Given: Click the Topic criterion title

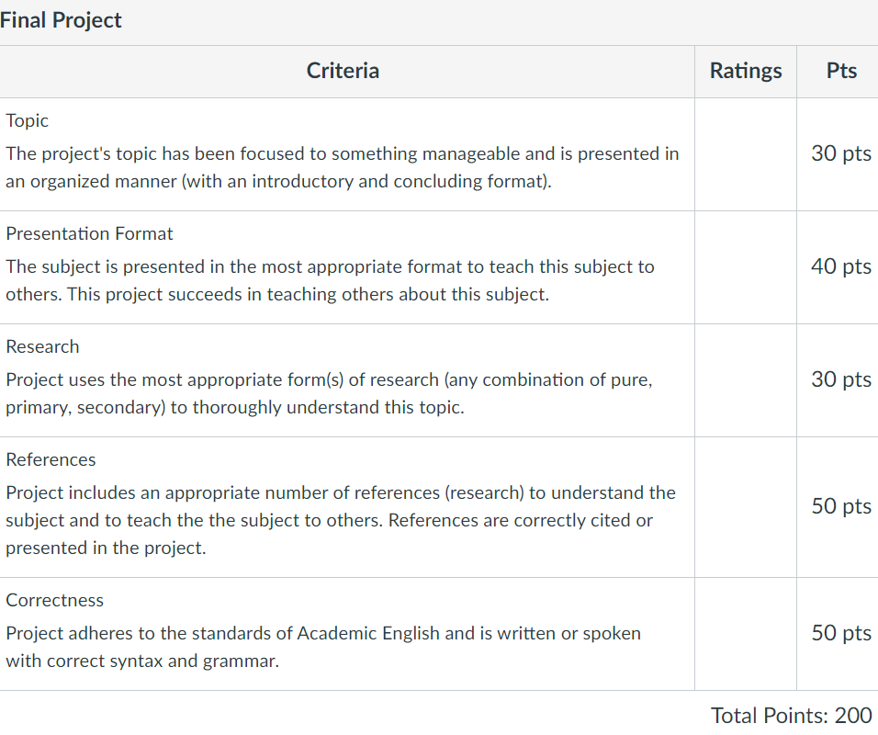Looking at the screenshot, I should click(x=27, y=121).
